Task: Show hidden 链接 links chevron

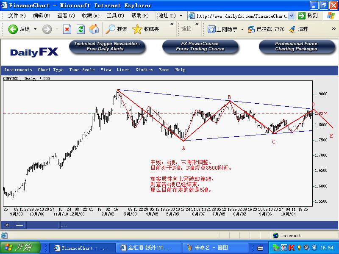Action: [197, 24]
